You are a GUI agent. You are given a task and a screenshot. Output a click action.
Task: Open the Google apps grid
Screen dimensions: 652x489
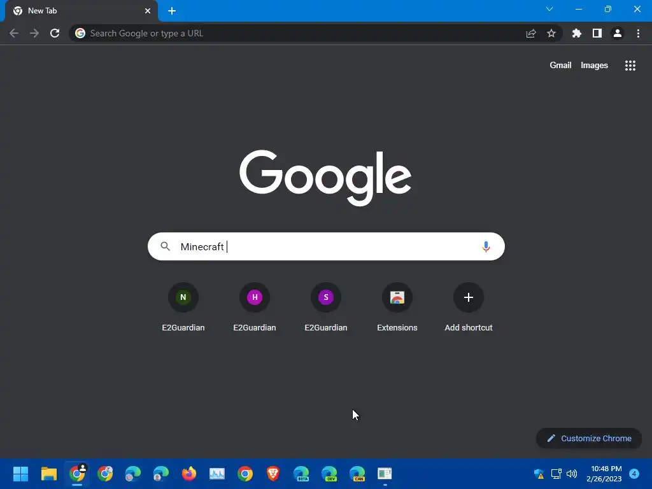coord(630,66)
